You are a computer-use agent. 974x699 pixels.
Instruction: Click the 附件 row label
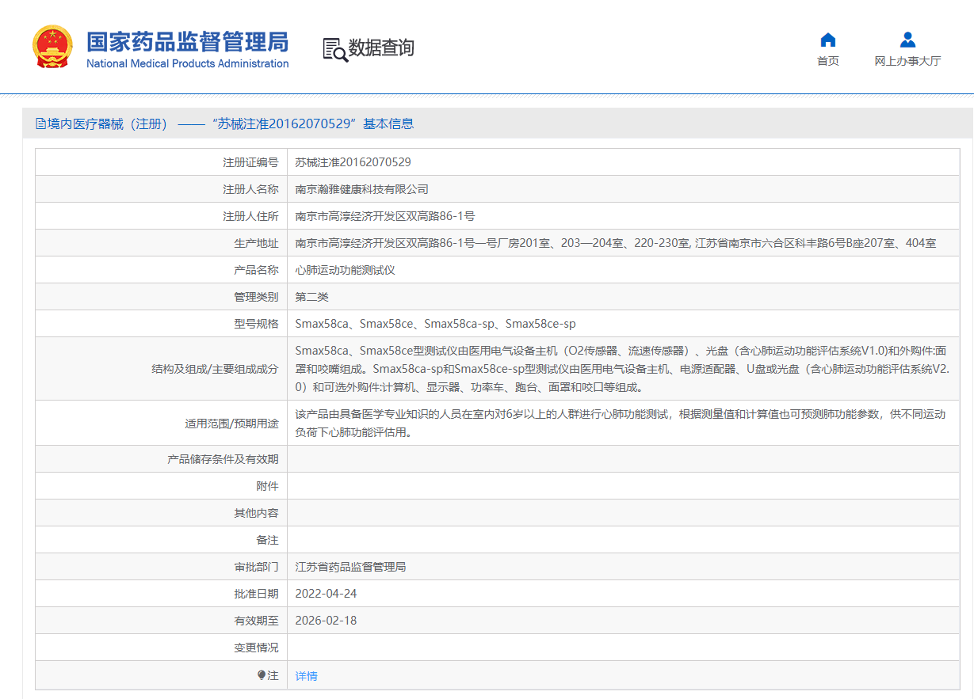(x=267, y=486)
